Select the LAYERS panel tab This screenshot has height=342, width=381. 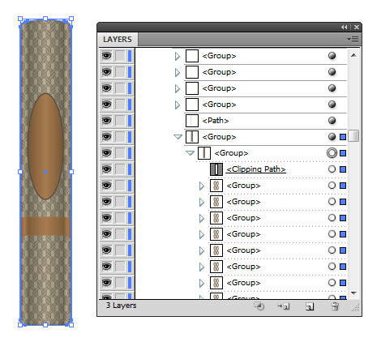pos(118,40)
